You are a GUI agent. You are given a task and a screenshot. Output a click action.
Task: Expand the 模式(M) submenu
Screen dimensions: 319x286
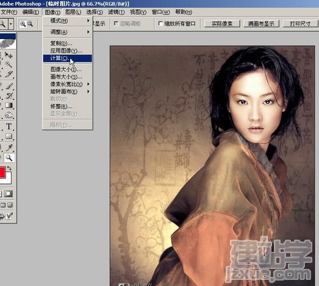pyautogui.click(x=68, y=21)
